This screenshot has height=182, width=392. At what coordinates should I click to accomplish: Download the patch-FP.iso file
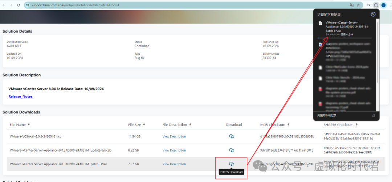tap(232, 164)
